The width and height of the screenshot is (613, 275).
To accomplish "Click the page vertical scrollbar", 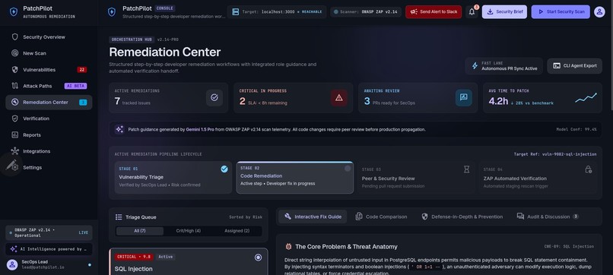I will pyautogui.click(x=611, y=137).
